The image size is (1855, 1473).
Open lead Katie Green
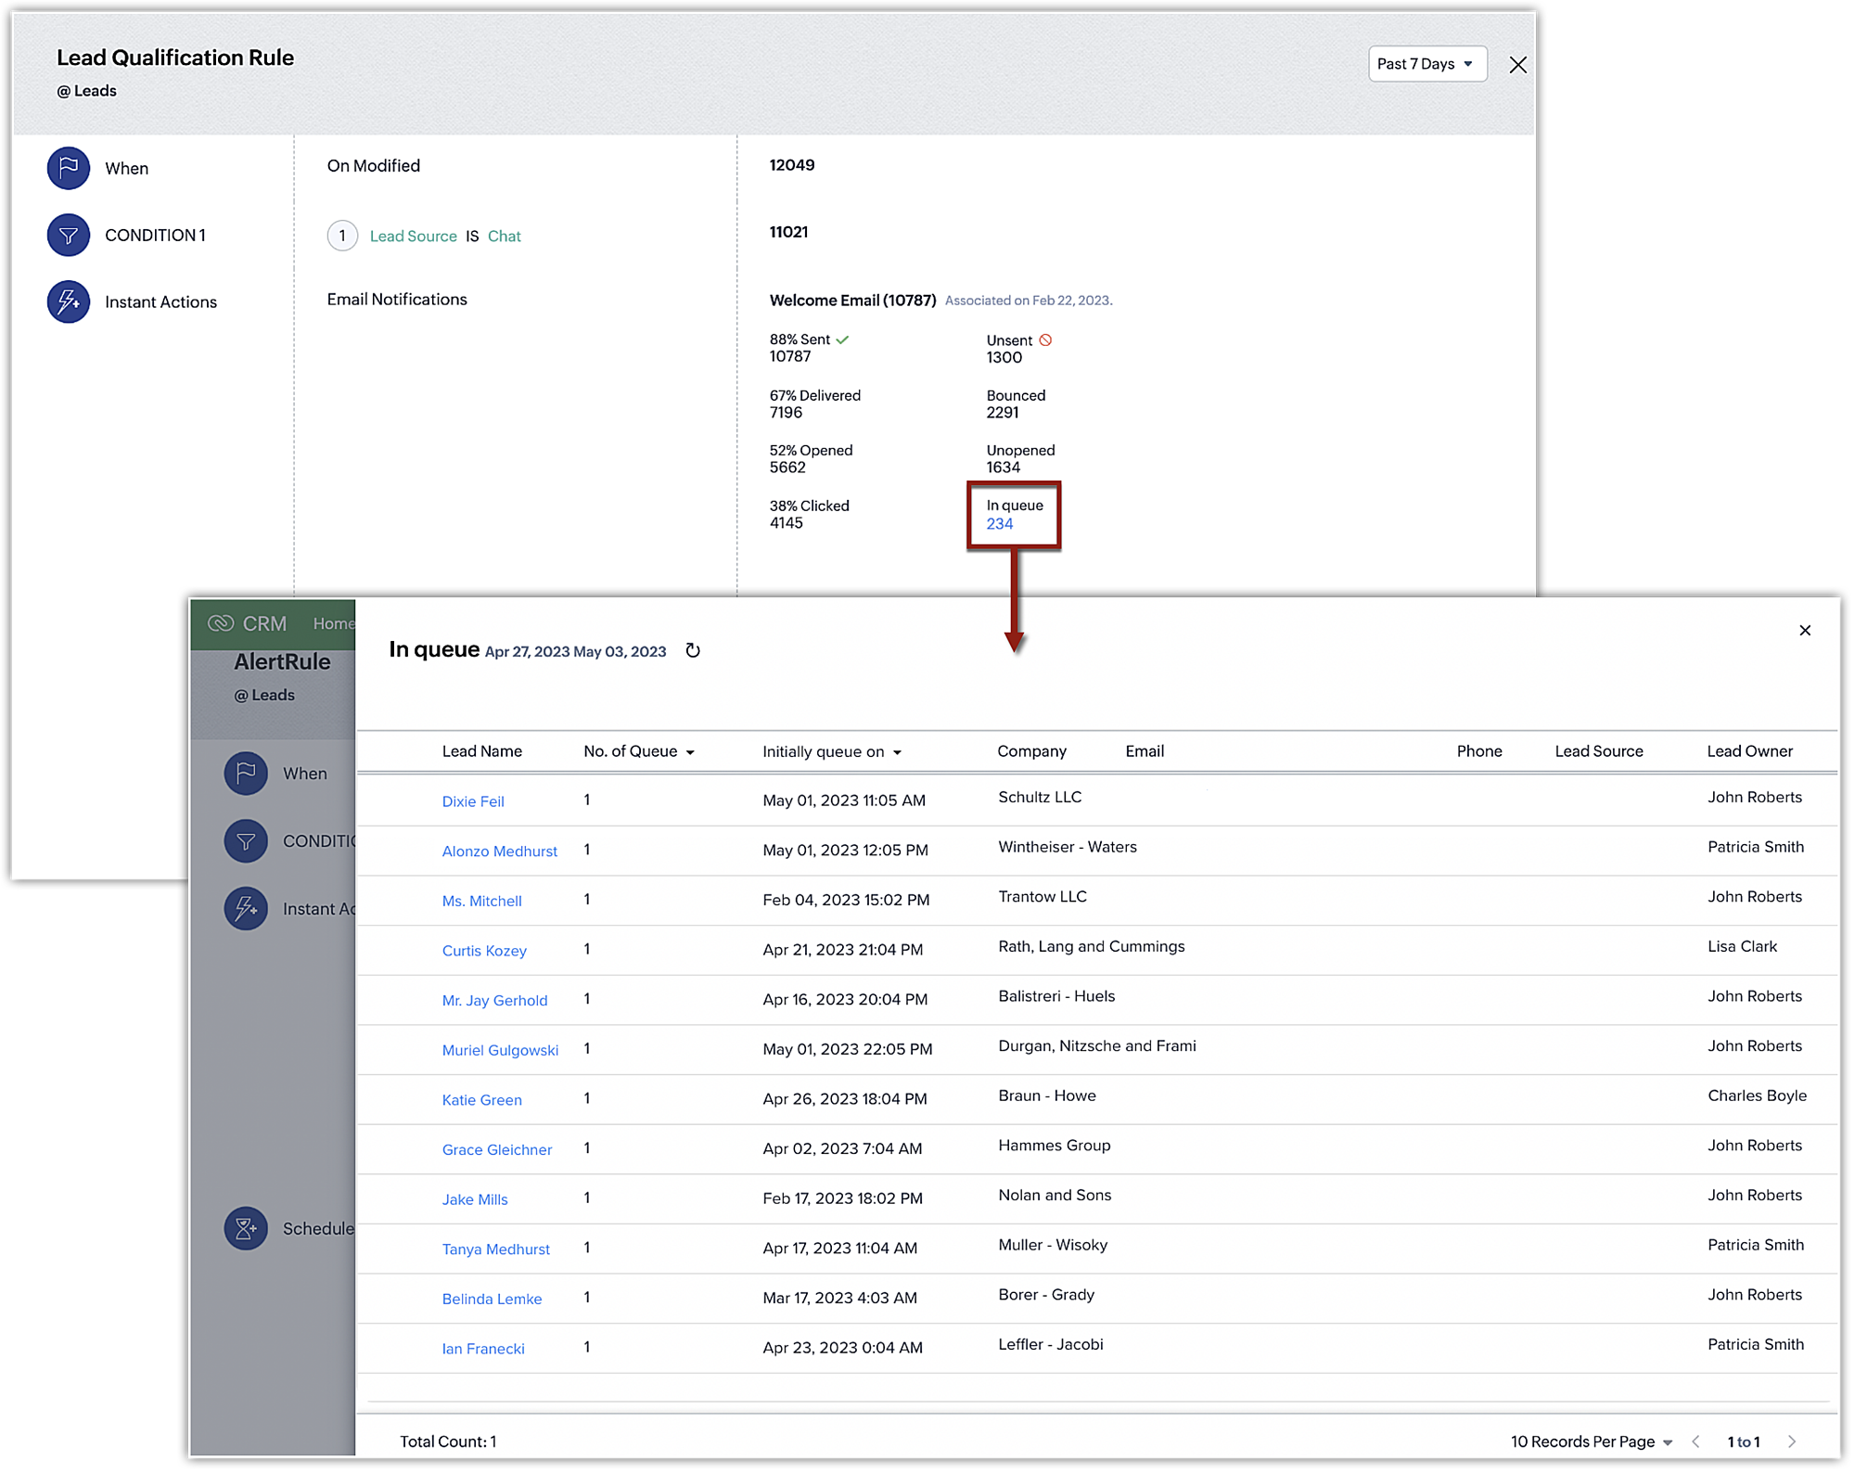pyautogui.click(x=481, y=1100)
